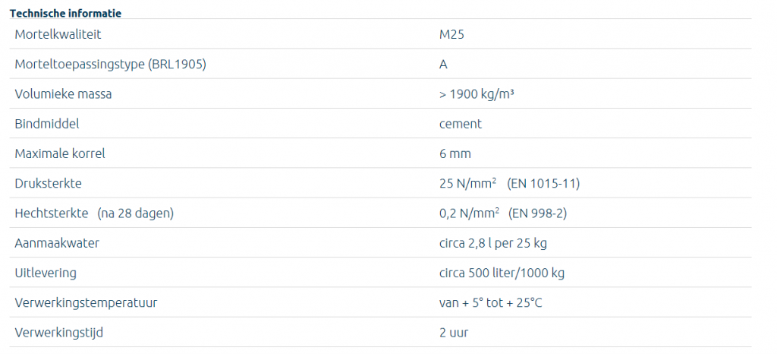
Task: Click the 'Bindmiddel' row label
Action: pyautogui.click(x=47, y=124)
